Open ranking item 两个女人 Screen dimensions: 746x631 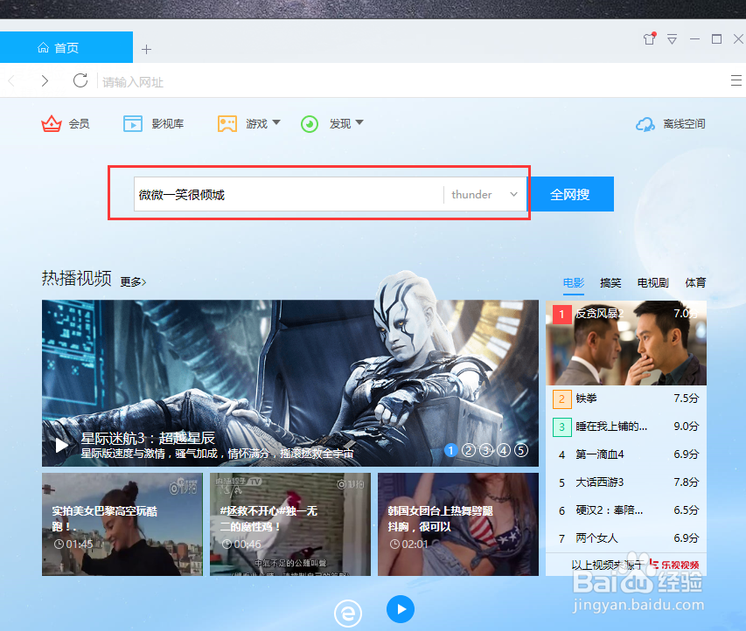tap(626, 538)
